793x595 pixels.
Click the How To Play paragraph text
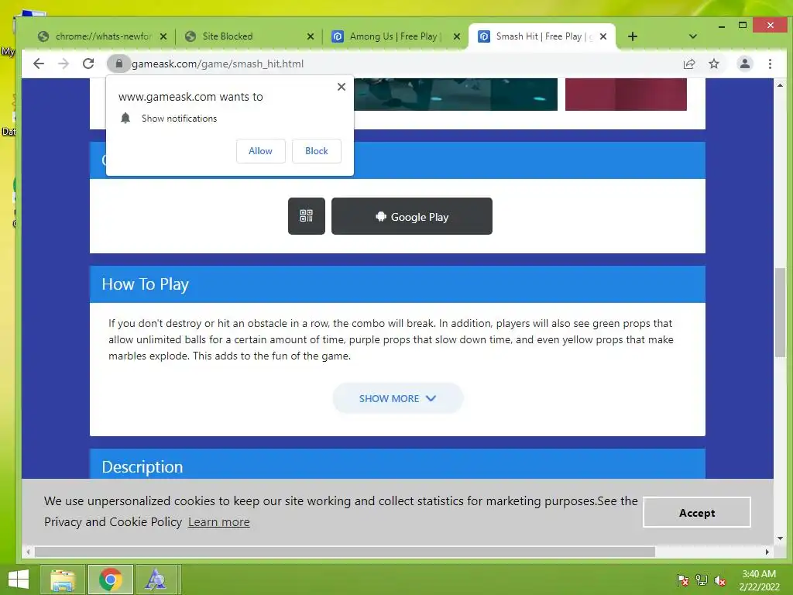pos(390,339)
